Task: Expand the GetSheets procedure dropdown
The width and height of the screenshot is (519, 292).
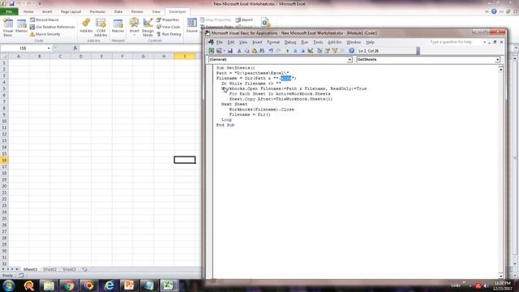Action: click(497, 59)
